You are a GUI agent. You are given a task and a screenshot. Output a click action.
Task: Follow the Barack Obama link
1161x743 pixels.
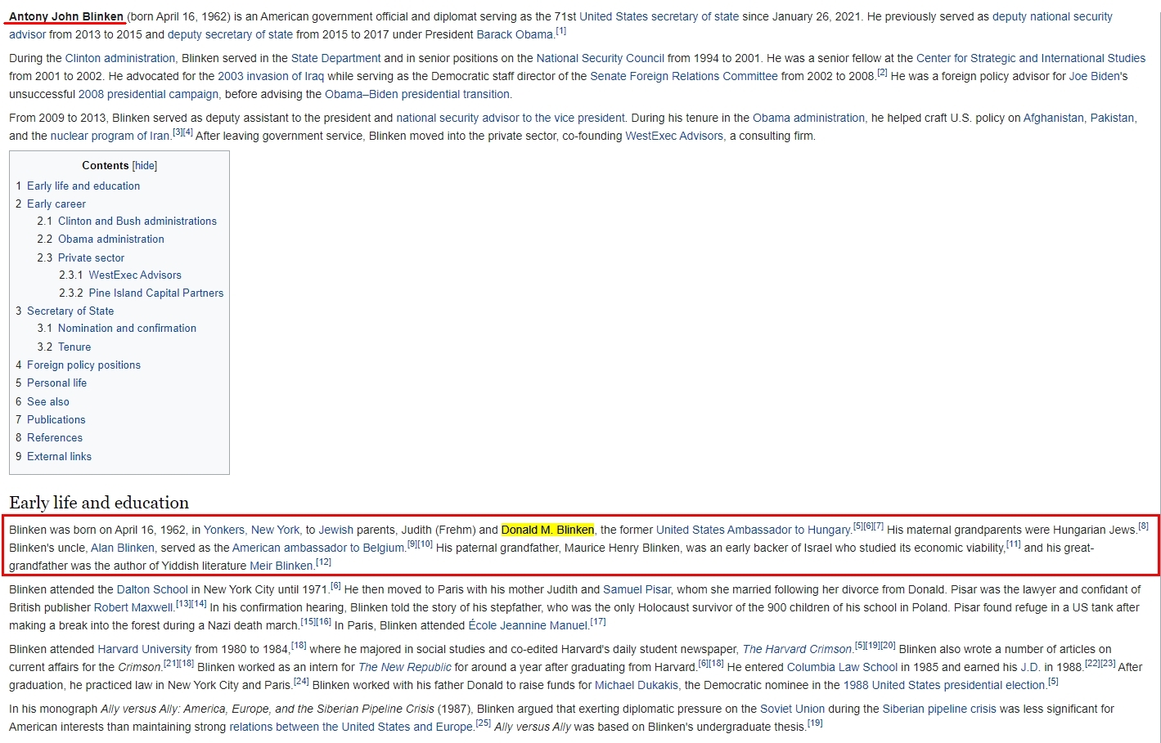pos(515,34)
